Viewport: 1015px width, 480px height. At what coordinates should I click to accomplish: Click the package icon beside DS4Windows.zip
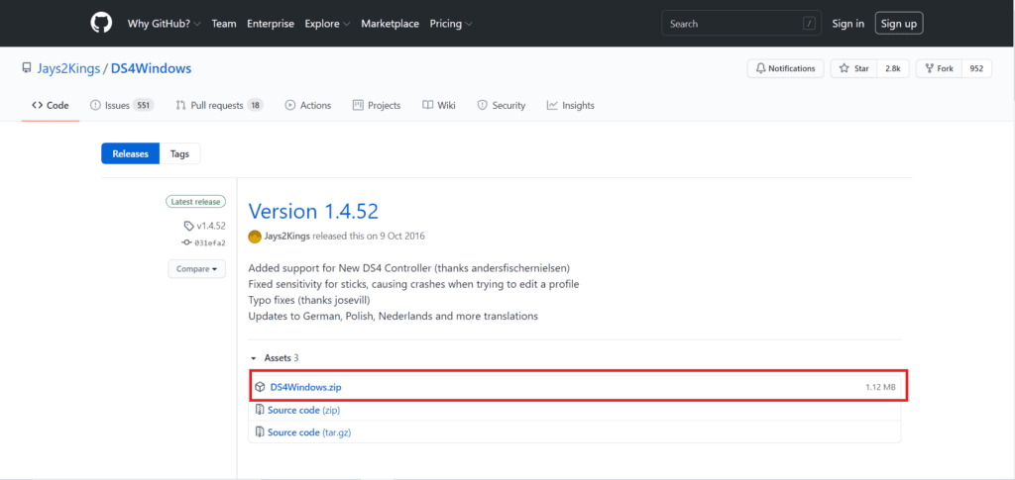pos(260,388)
